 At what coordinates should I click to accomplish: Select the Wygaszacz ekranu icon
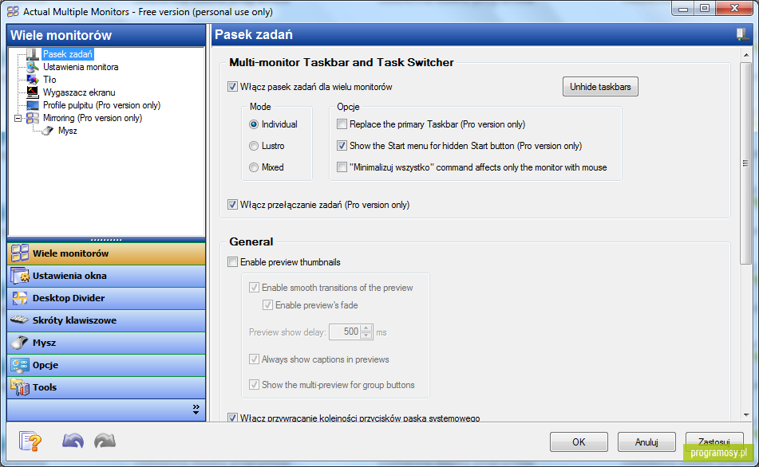33,92
